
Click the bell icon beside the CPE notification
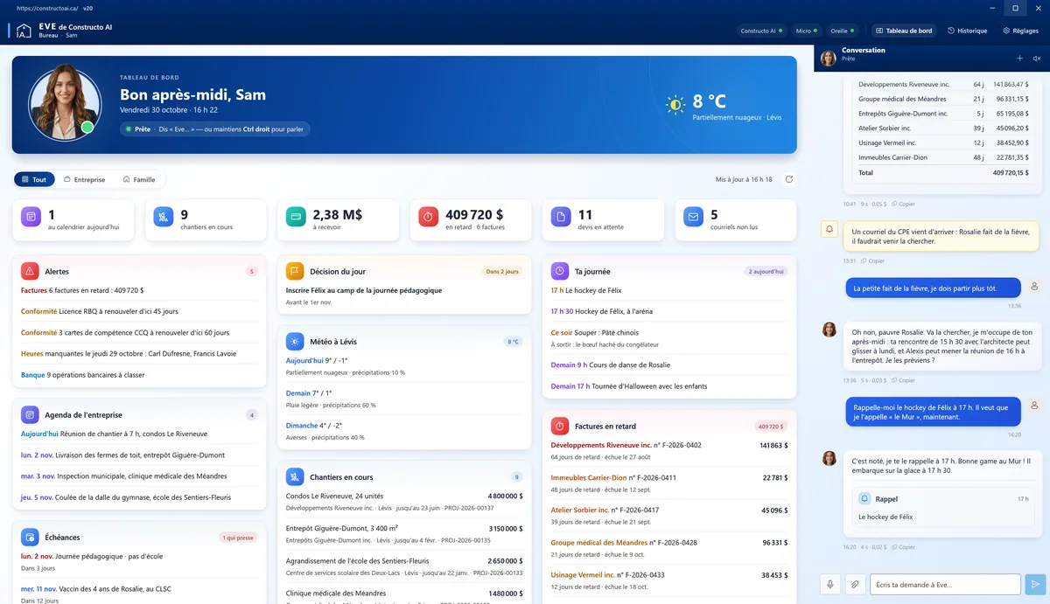point(829,229)
